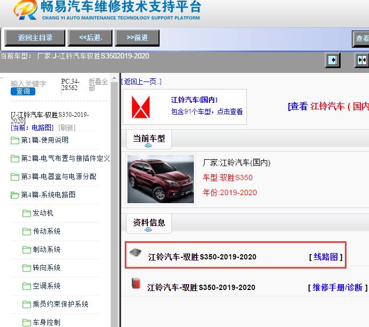Open the 传动系统 folder icon

click(x=26, y=232)
